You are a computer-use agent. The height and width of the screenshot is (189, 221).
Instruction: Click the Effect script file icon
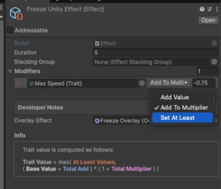[97, 43]
